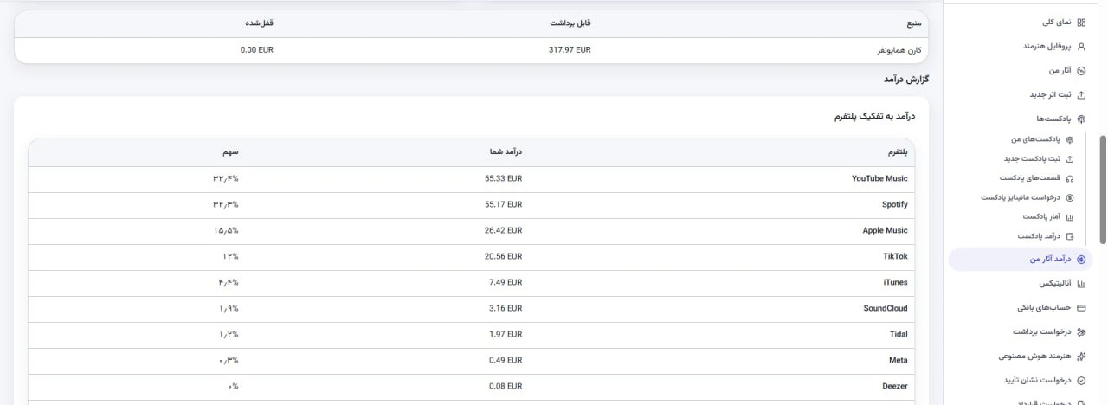Viewport: 1108px width, 405px height.
Task: Open آثار من section
Action: 1060,71
